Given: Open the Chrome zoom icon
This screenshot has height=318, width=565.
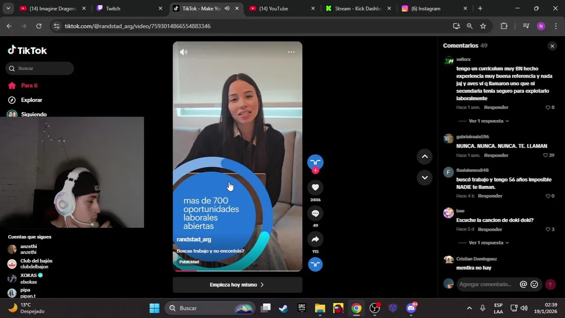Looking at the screenshot, I should (x=470, y=26).
